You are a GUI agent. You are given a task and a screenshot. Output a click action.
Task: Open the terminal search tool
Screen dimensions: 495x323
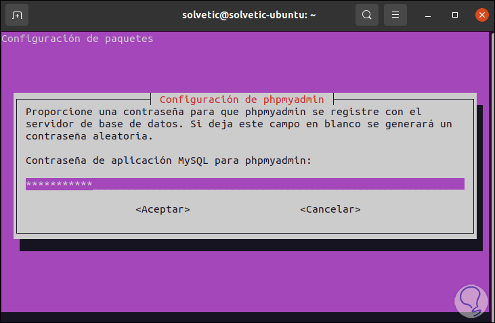tap(367, 15)
